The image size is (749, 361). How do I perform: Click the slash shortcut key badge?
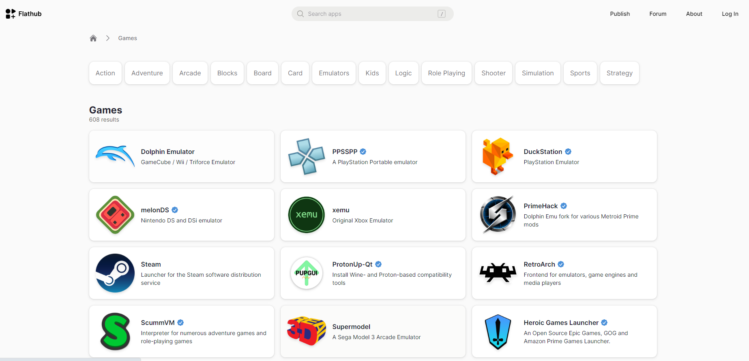tap(442, 14)
